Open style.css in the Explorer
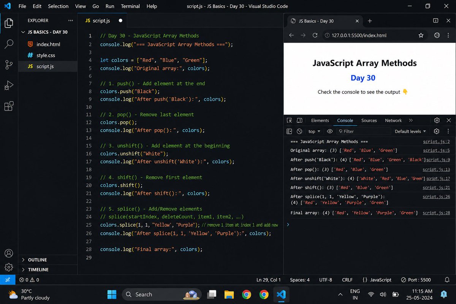The width and height of the screenshot is (456, 304). pos(46,55)
